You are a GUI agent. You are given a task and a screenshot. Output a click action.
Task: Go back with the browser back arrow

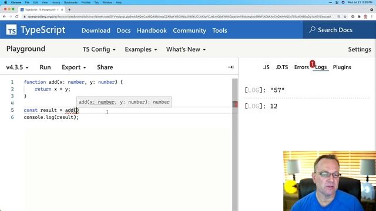point(4,17)
